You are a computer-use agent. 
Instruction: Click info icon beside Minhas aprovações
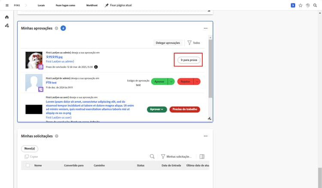57,28
